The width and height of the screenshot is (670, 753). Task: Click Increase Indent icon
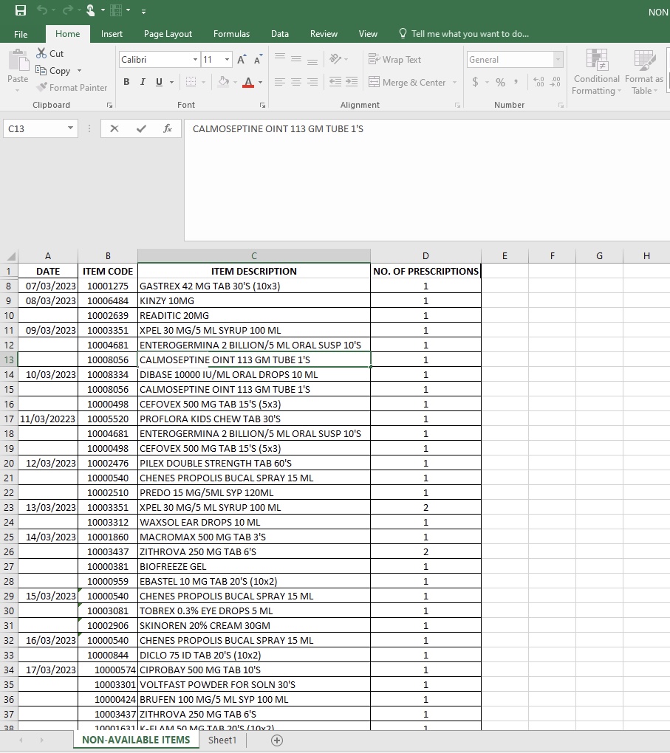pyautogui.click(x=352, y=82)
